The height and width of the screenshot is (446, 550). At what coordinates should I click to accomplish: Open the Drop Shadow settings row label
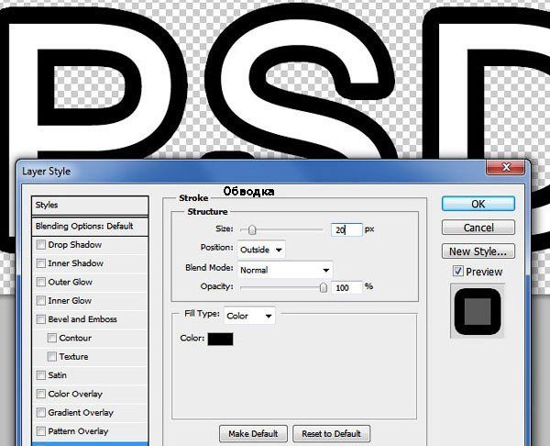[x=75, y=245]
